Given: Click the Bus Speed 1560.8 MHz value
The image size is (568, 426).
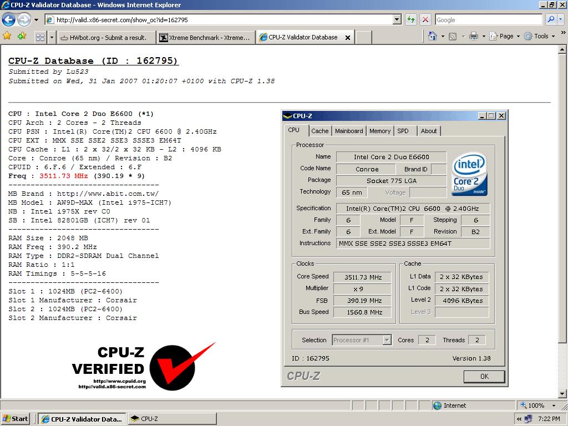Looking at the screenshot, I should 363,312.
